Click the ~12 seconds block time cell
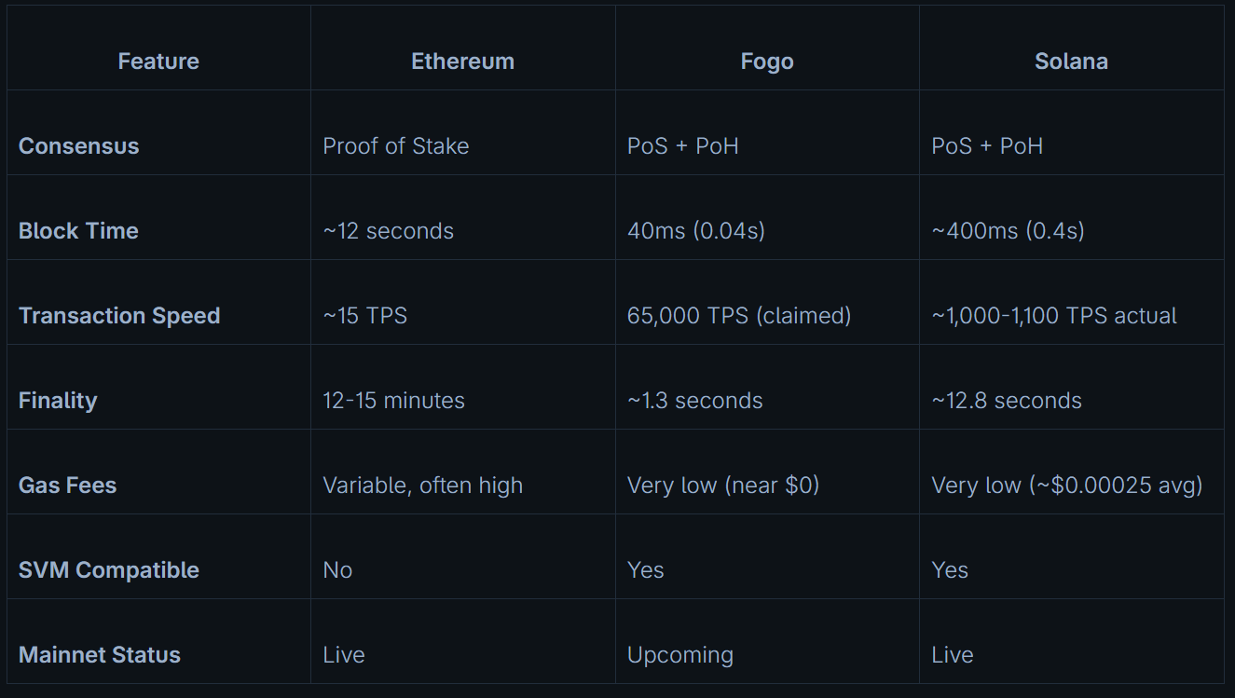 pos(389,231)
